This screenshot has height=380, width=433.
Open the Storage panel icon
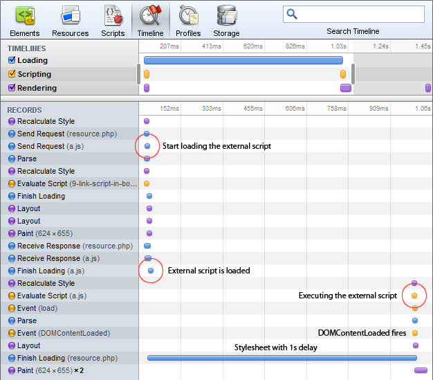coord(226,15)
